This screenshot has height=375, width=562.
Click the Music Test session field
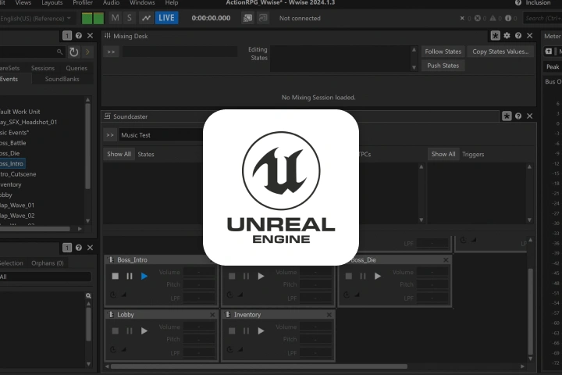coord(161,135)
